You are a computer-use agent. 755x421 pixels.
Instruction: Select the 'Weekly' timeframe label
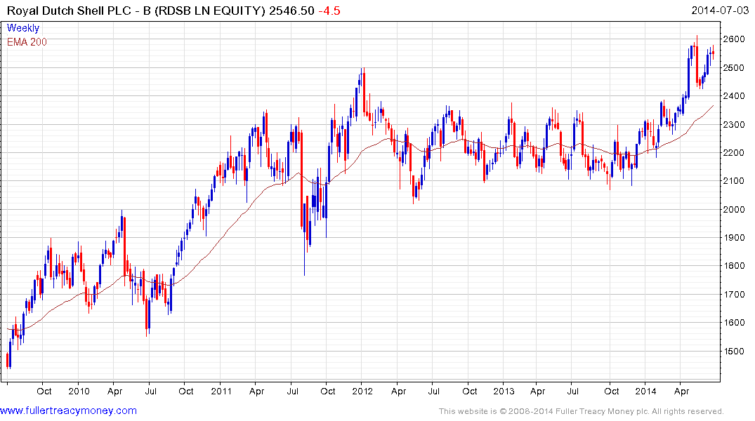(23, 28)
